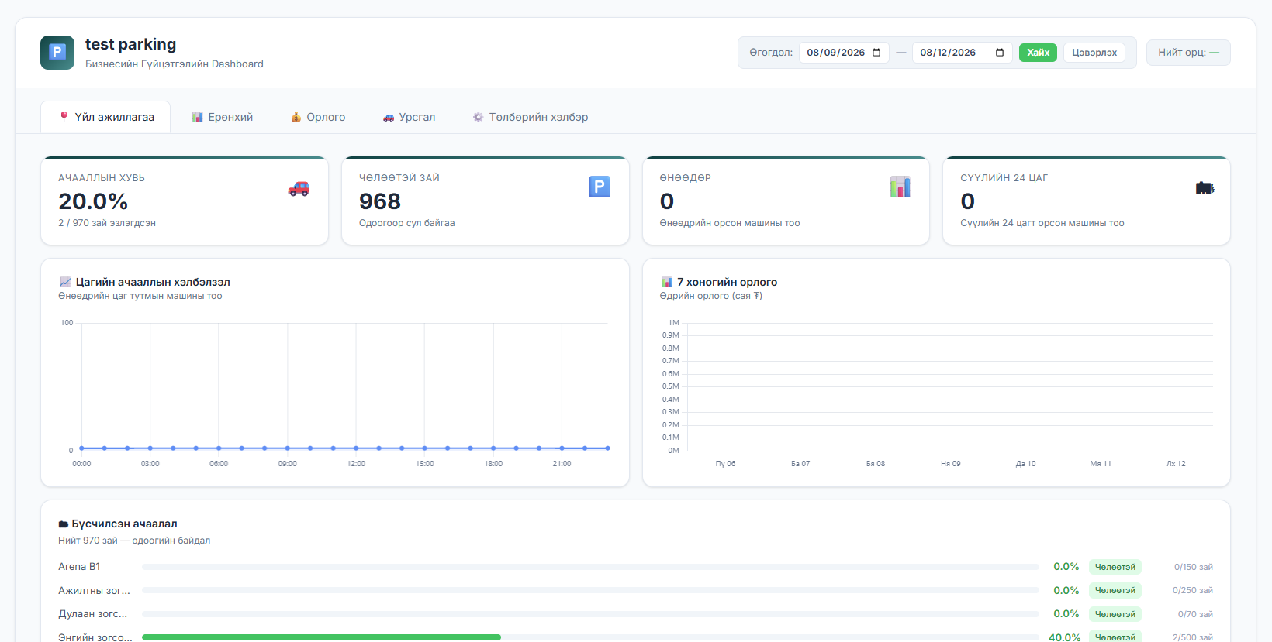Switch to the Ерөнхий tab
Image resolution: width=1272 pixels, height=642 pixels.
tap(223, 117)
